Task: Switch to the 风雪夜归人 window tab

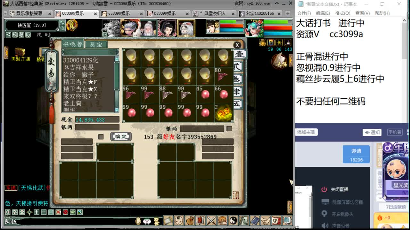Action: pos(214,14)
